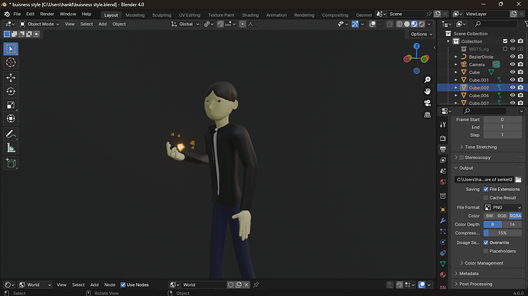528x296 pixels.
Task: Click the zoom magnifier viewport icon
Action: tap(427, 80)
